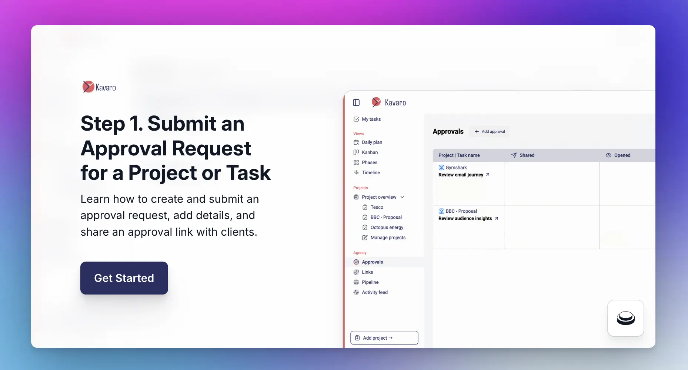Click the Manage projects edit icon
The image size is (688, 370).
point(365,238)
